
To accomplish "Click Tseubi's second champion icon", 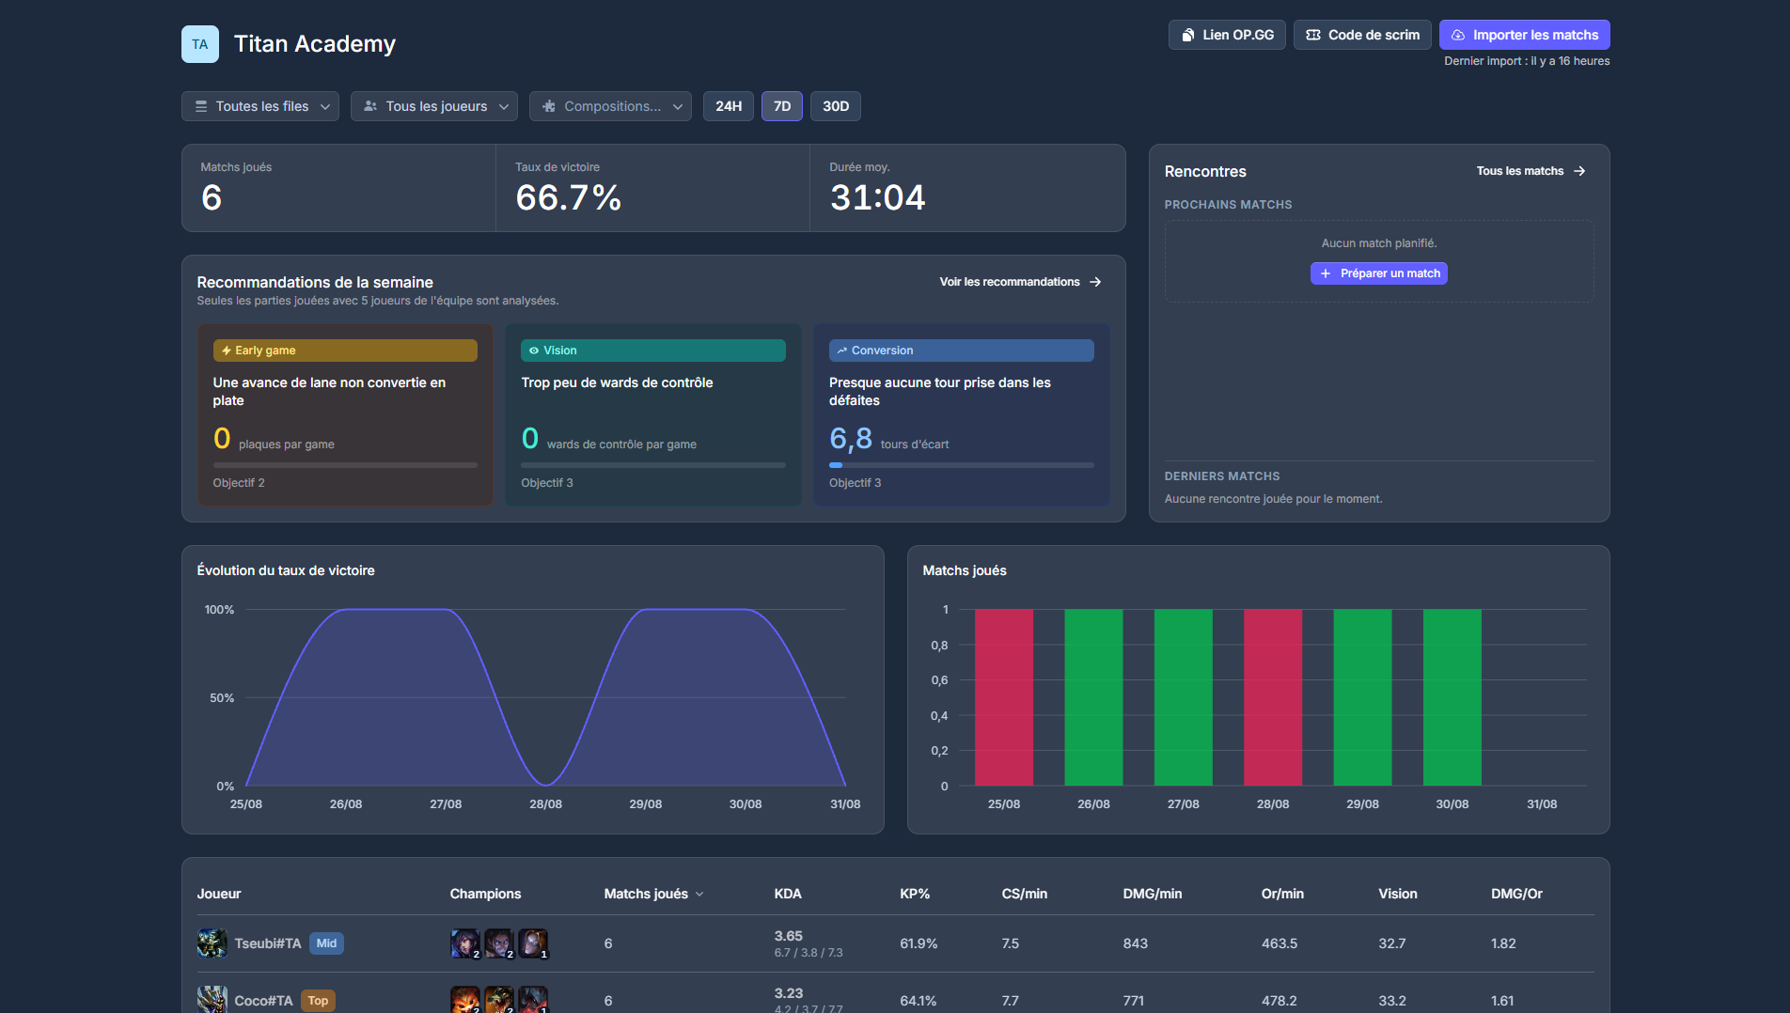I will coord(499,943).
